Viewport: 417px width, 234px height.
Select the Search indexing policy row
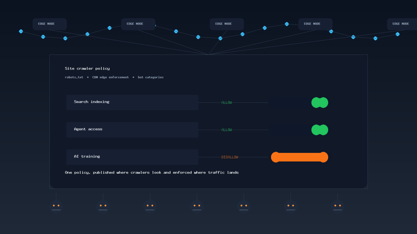pyautogui.click(x=132, y=103)
